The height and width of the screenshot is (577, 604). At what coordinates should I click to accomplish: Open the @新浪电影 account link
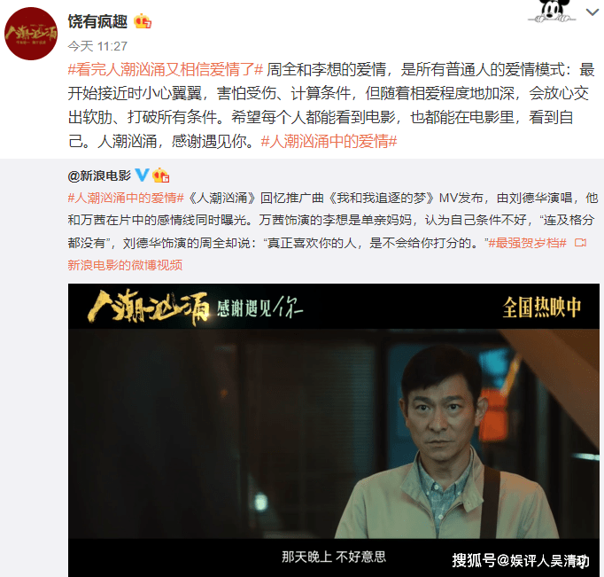(99, 175)
